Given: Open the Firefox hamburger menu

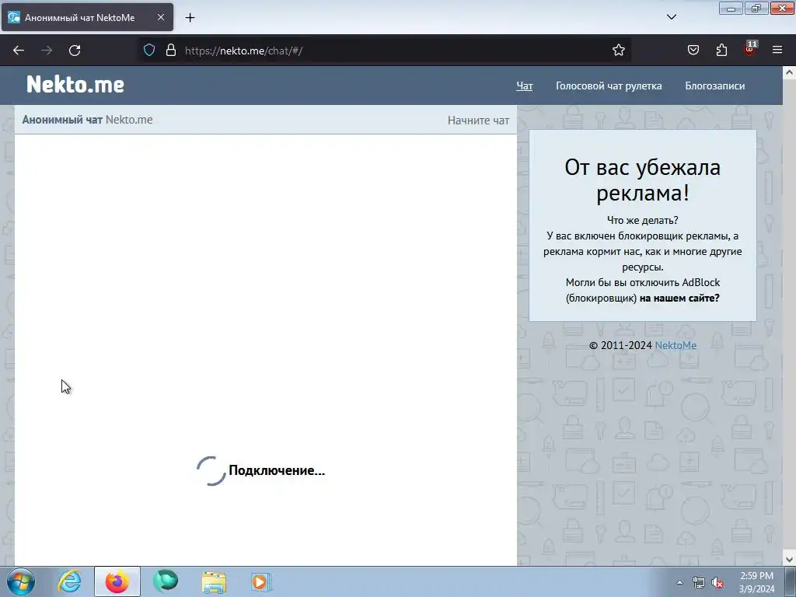Looking at the screenshot, I should (777, 50).
